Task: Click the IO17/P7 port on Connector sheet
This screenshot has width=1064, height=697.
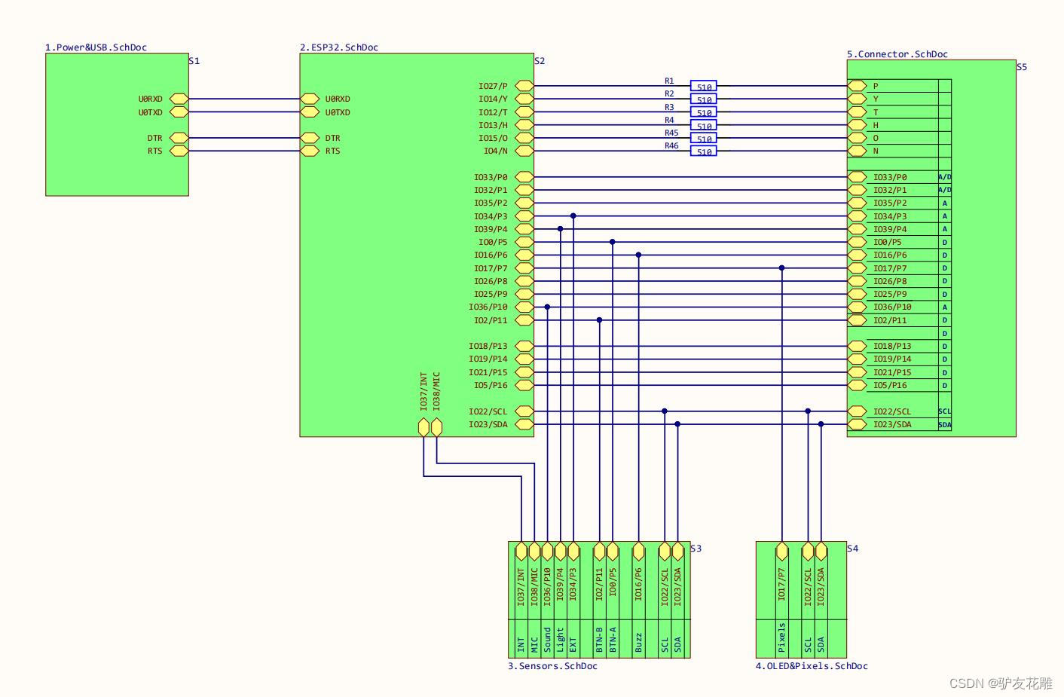Action: click(857, 268)
